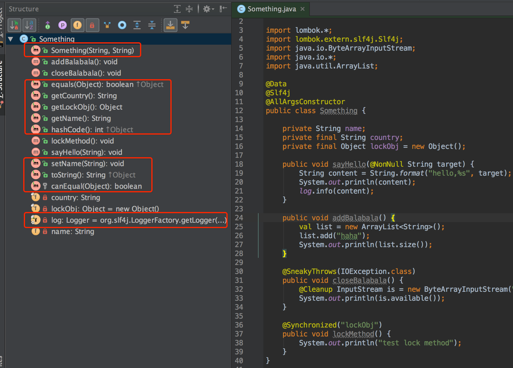The width and height of the screenshot is (513, 368).
Task: Close the Something.java editor tab
Action: coord(303,9)
